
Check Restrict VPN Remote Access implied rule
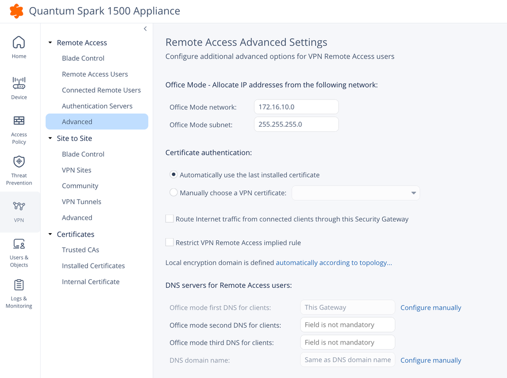(x=170, y=242)
